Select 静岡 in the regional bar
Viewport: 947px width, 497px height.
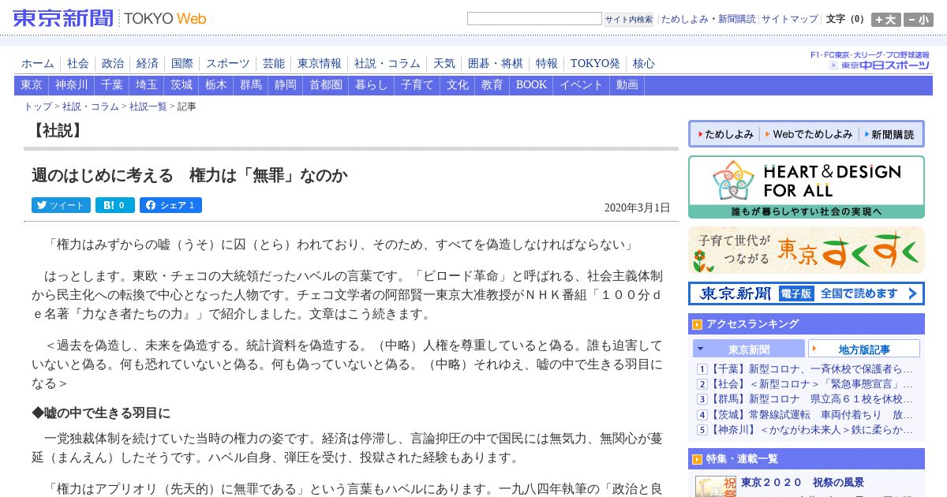(286, 85)
